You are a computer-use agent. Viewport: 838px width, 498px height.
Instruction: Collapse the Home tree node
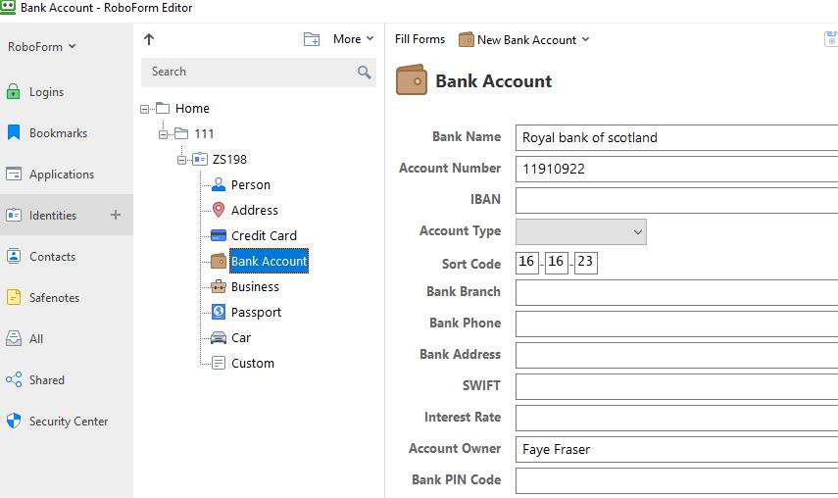pos(145,109)
